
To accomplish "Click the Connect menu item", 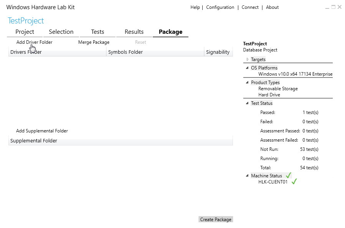I will [250, 7].
